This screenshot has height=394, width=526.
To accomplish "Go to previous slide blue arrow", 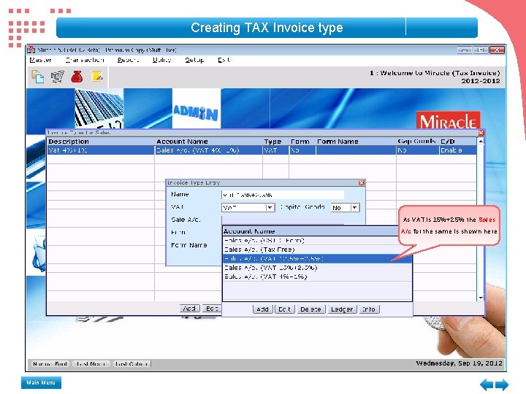I will click(486, 385).
